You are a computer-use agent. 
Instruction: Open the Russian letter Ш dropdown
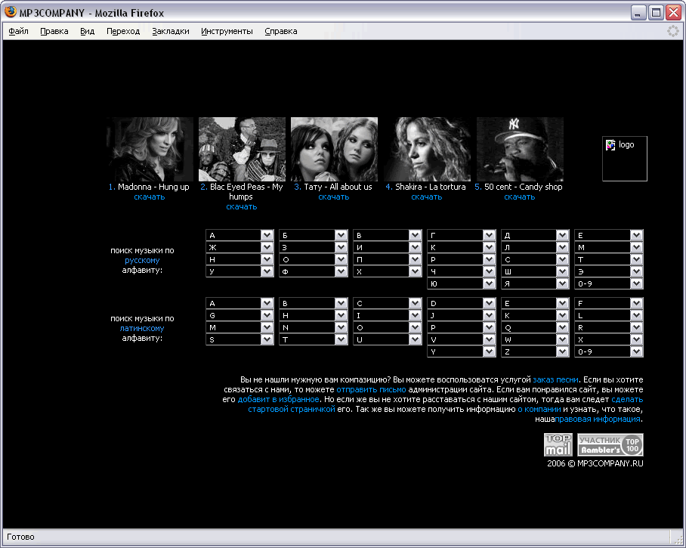(x=535, y=271)
